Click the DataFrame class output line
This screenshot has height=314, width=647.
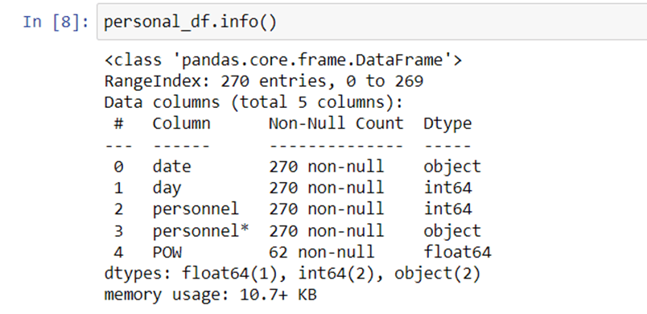click(283, 60)
